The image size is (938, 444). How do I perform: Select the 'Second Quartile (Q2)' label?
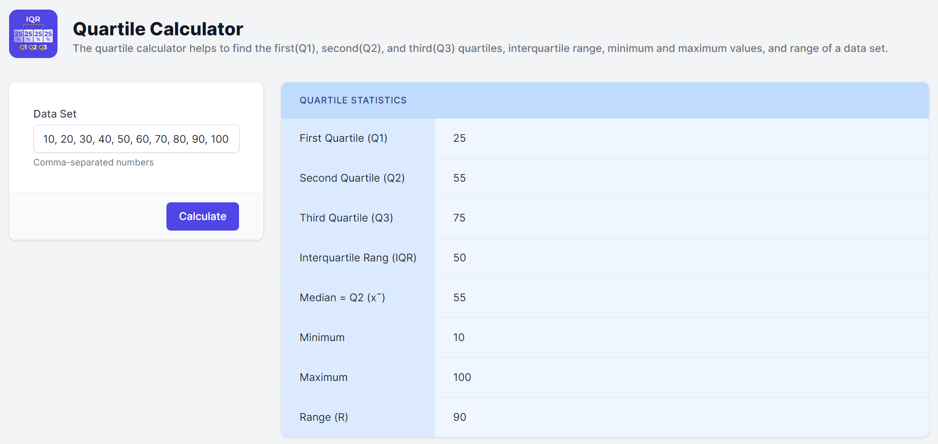click(x=352, y=178)
